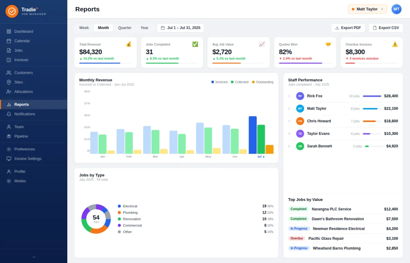Toggle the Invoiced series in chart legend

pyautogui.click(x=219, y=82)
